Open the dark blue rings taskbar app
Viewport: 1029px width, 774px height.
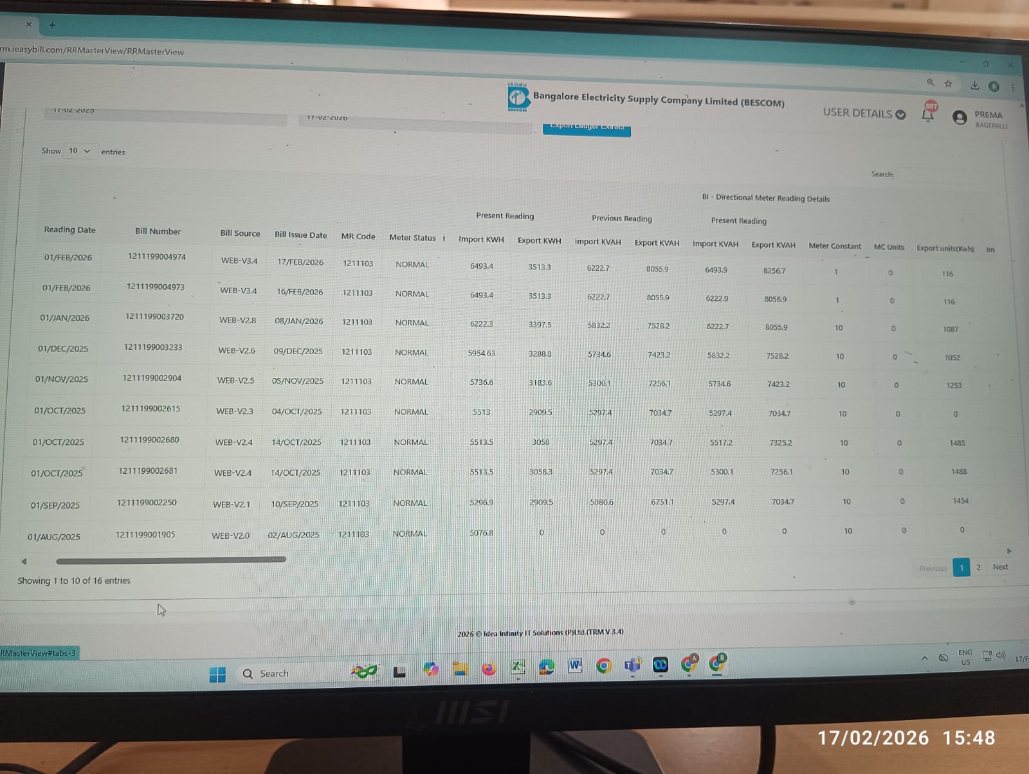coord(660,665)
